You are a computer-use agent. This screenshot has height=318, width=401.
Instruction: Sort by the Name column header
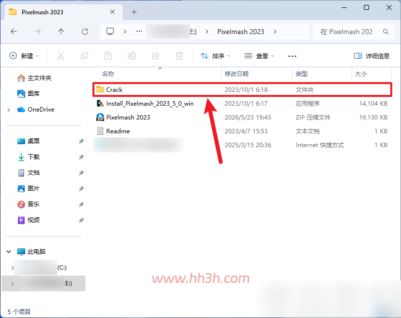pos(108,74)
